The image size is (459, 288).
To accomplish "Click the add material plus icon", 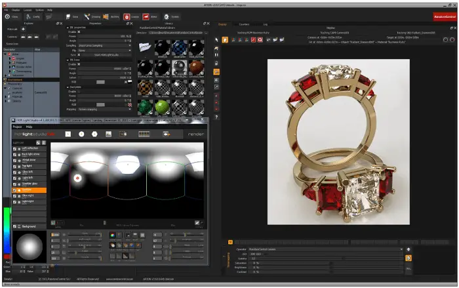I will tap(23, 29).
